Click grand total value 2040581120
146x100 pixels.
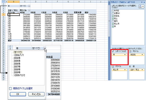click(91, 41)
